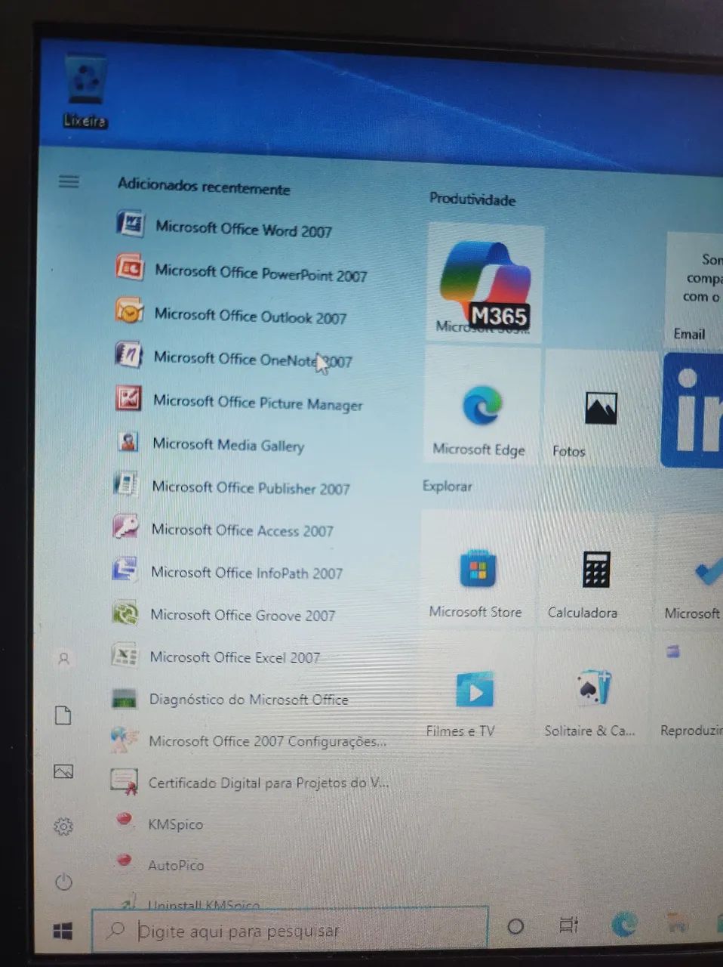Launch Microsoft Office Picture Manager entry
723x967 pixels.
(258, 403)
